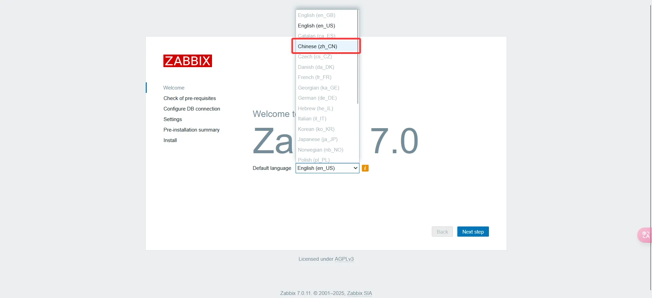The image size is (652, 298).
Task: Click the Next step button
Action: point(473,232)
